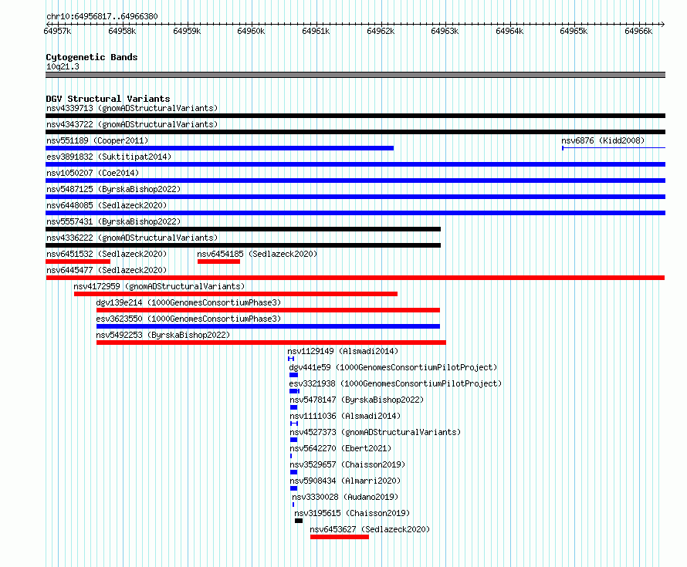
Task: Click the blue bar under nsv1050207
Action: [x=355, y=181]
